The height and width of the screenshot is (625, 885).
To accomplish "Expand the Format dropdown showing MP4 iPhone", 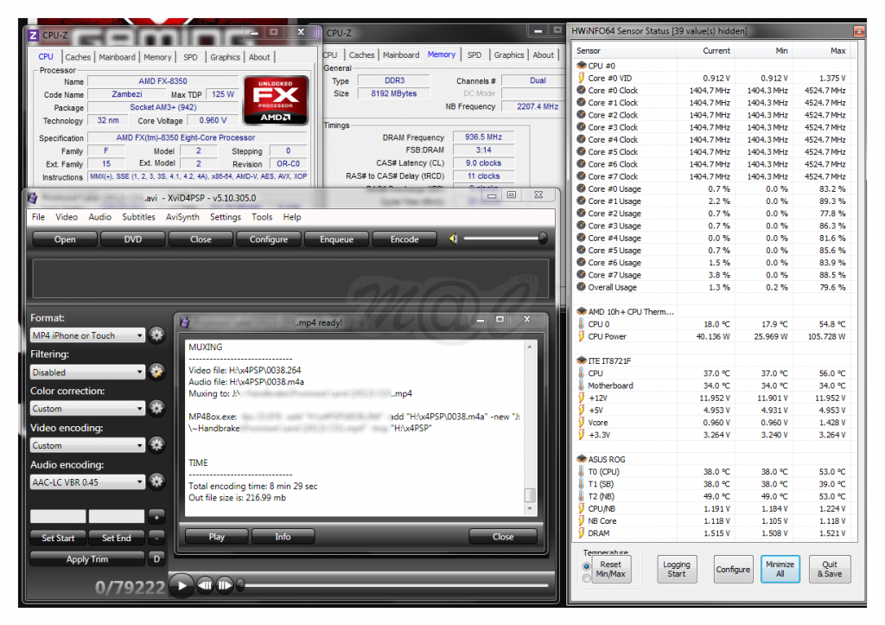I will click(x=87, y=335).
